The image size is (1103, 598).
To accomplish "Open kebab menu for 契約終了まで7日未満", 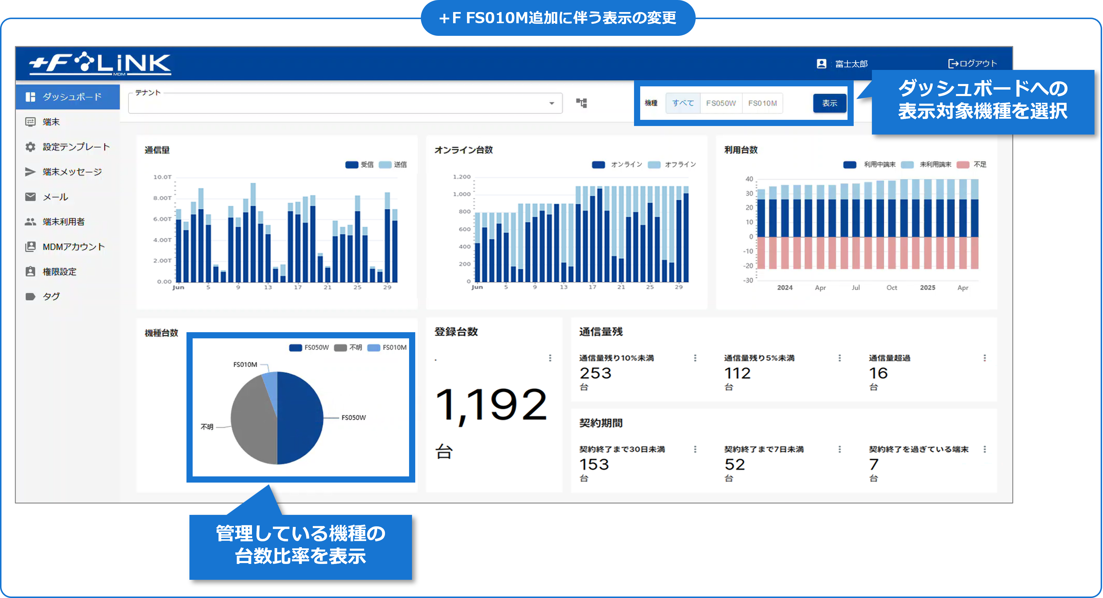I will click(840, 449).
